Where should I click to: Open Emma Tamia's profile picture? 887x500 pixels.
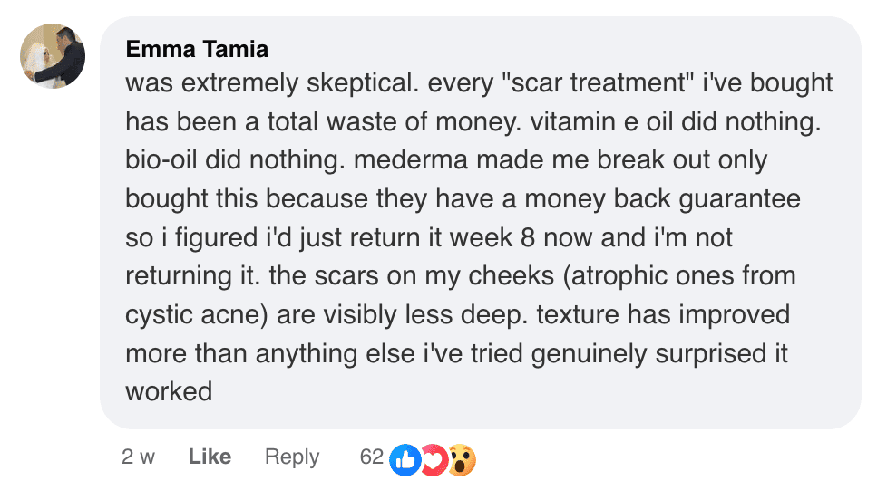pos(53,56)
